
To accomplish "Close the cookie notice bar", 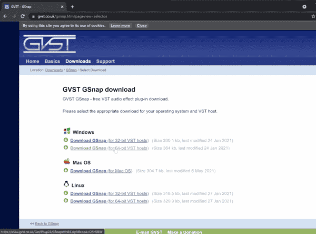I will tap(142, 26).
